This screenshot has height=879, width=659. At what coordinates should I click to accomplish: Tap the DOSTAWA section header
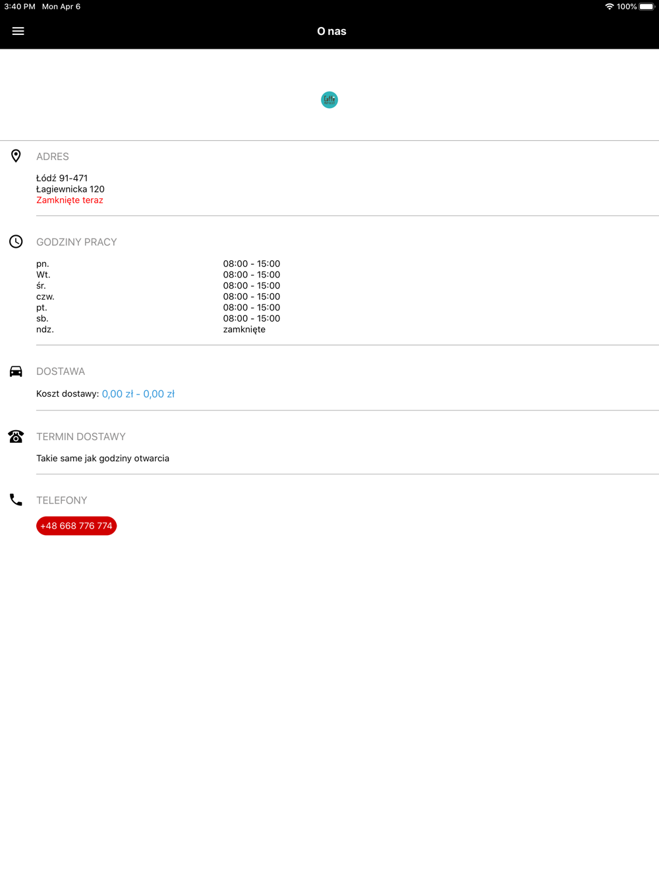pos(61,372)
